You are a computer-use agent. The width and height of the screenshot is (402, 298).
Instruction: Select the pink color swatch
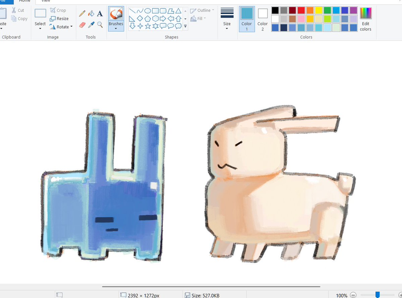coord(301,19)
